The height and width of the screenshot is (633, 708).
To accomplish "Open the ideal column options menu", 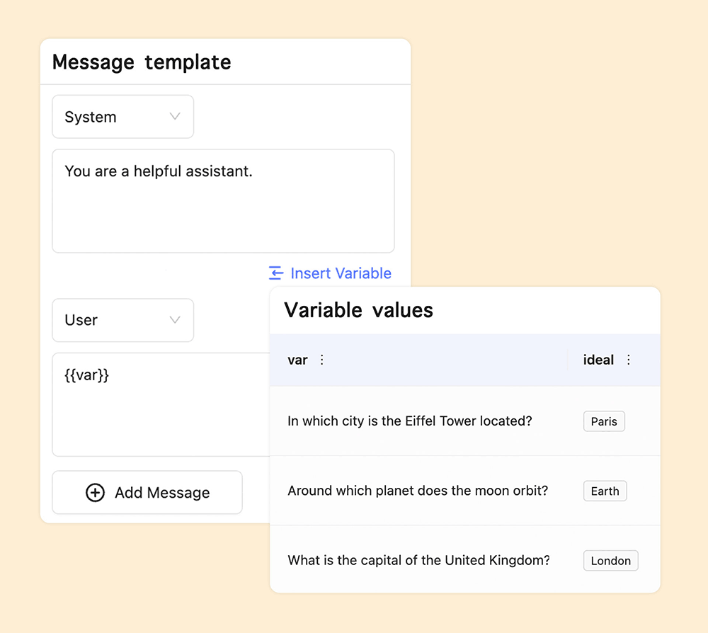I will click(628, 360).
